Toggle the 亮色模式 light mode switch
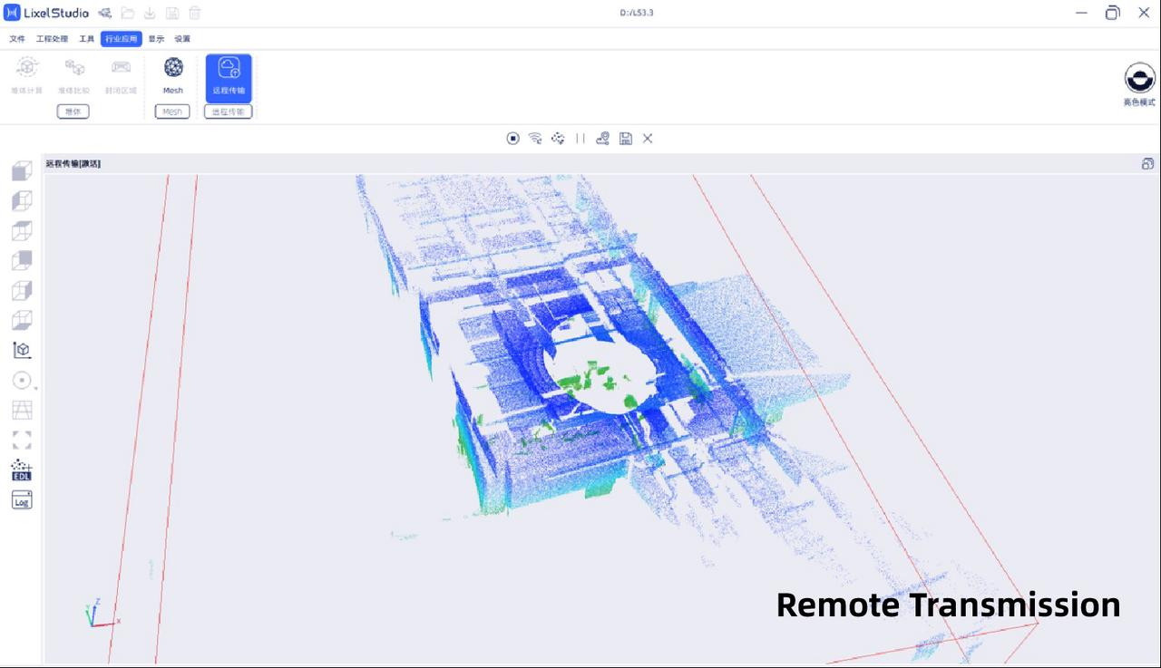Image resolution: width=1161 pixels, height=668 pixels. pos(1139,85)
